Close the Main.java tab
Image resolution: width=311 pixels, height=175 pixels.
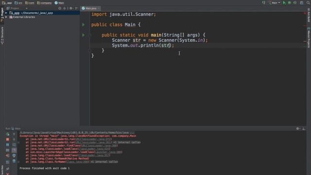tap(98, 8)
